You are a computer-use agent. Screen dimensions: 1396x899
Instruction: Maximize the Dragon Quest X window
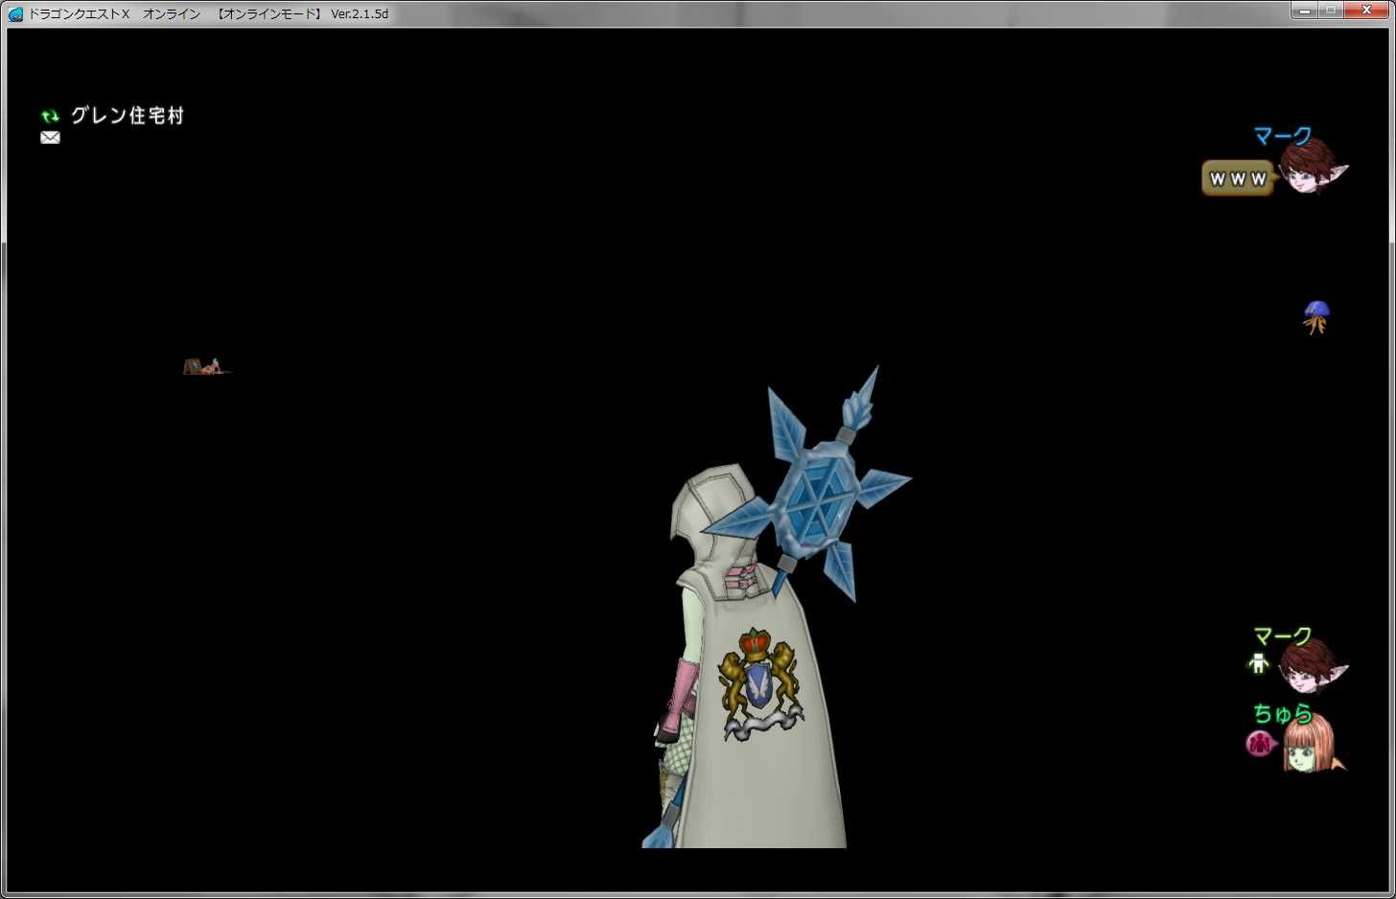click(x=1331, y=11)
